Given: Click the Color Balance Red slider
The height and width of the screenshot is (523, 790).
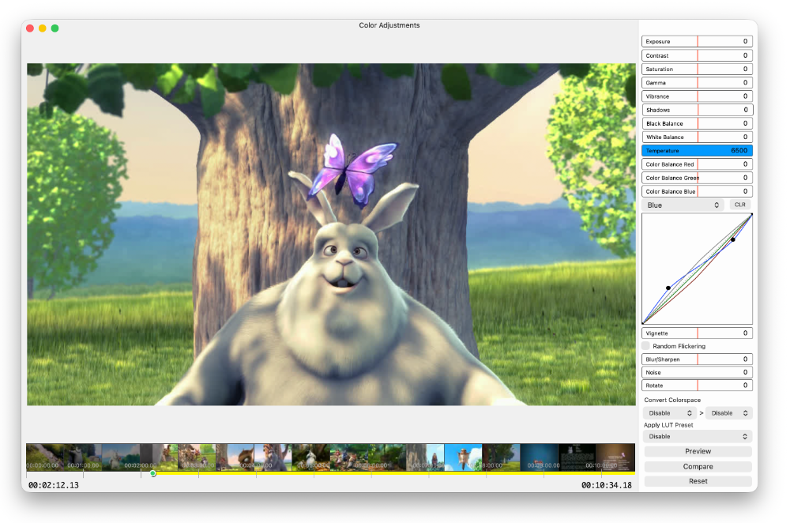Looking at the screenshot, I should 697,164.
